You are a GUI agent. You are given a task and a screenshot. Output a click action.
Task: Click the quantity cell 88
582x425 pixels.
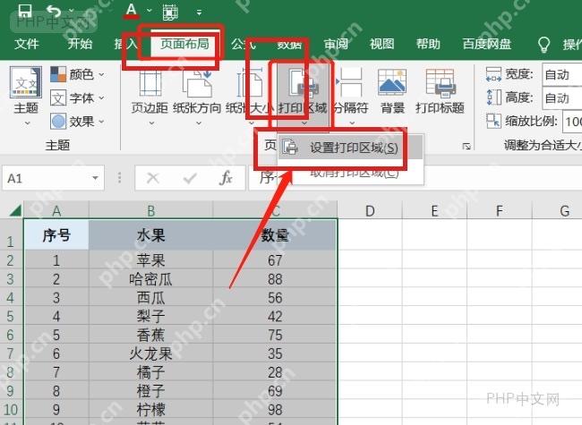(275, 279)
